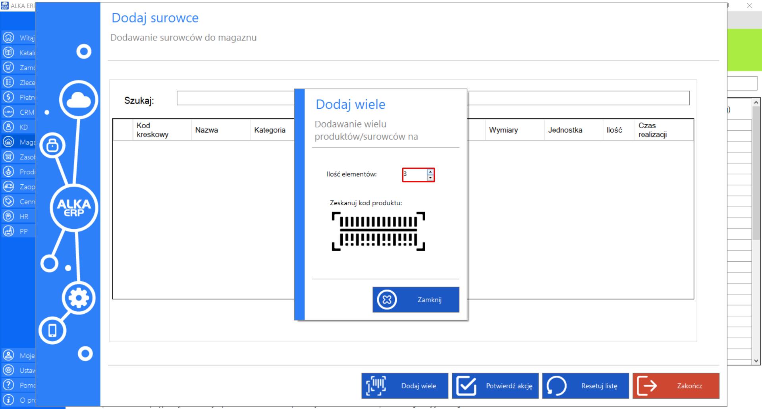Click the HR menu label in sidebar

[x=24, y=216]
